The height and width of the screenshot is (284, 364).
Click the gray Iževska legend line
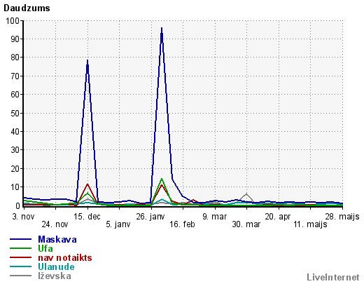20,276
